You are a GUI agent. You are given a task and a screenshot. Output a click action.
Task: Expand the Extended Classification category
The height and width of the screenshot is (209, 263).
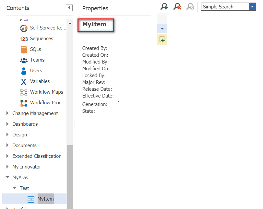pyautogui.click(x=7, y=156)
